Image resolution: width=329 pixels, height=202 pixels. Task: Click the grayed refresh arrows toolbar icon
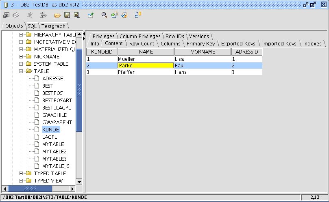point(16,15)
